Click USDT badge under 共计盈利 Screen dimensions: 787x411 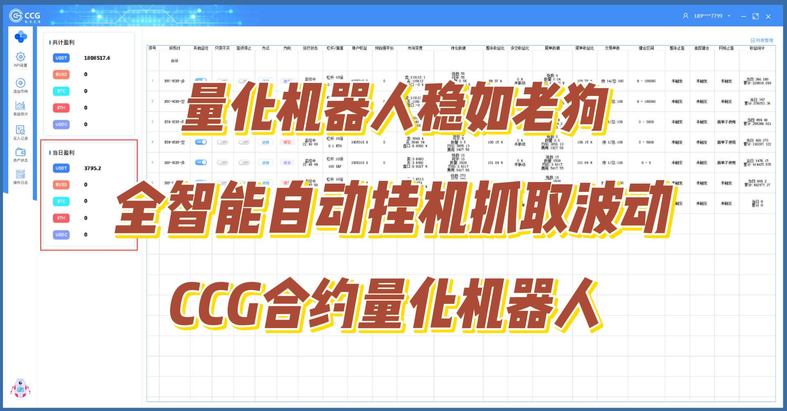61,58
